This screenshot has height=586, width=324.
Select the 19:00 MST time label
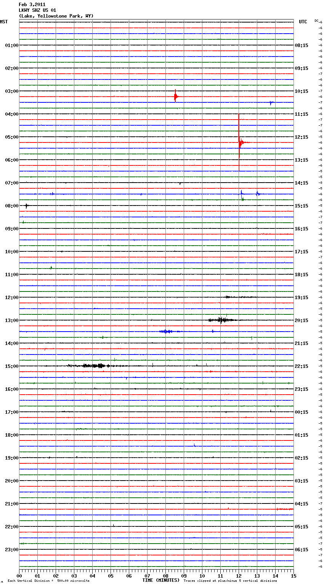point(12,458)
